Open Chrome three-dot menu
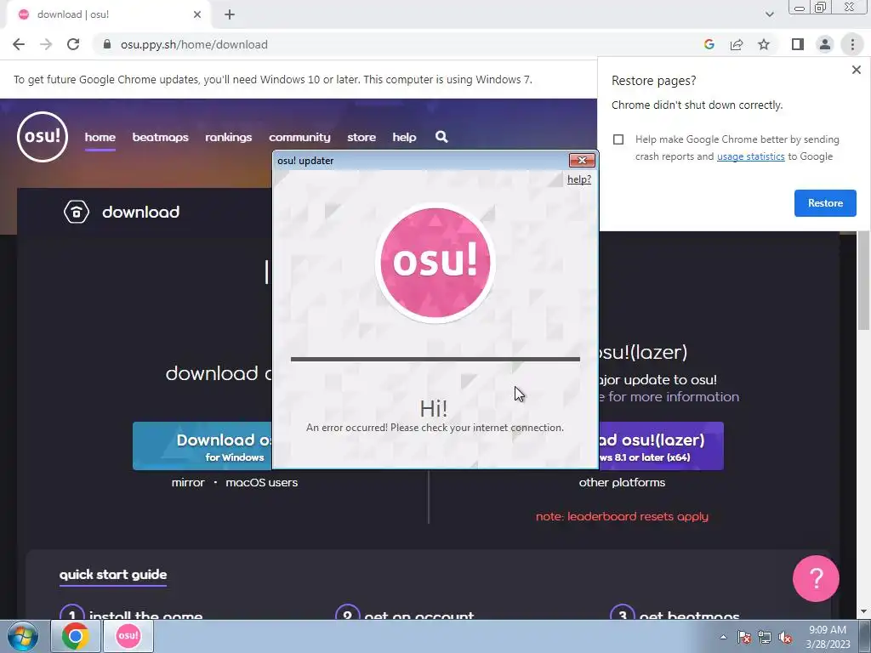 click(x=852, y=44)
